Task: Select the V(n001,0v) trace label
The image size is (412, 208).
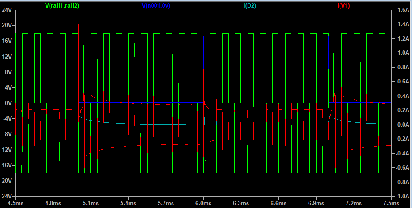Action: [x=156, y=5]
